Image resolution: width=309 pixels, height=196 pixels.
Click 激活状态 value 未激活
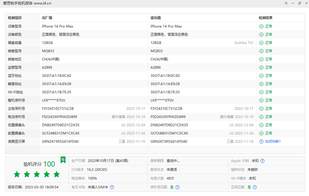172,170
